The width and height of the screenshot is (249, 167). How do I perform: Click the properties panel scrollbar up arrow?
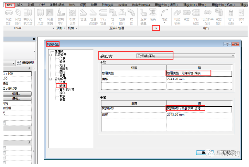34,69
